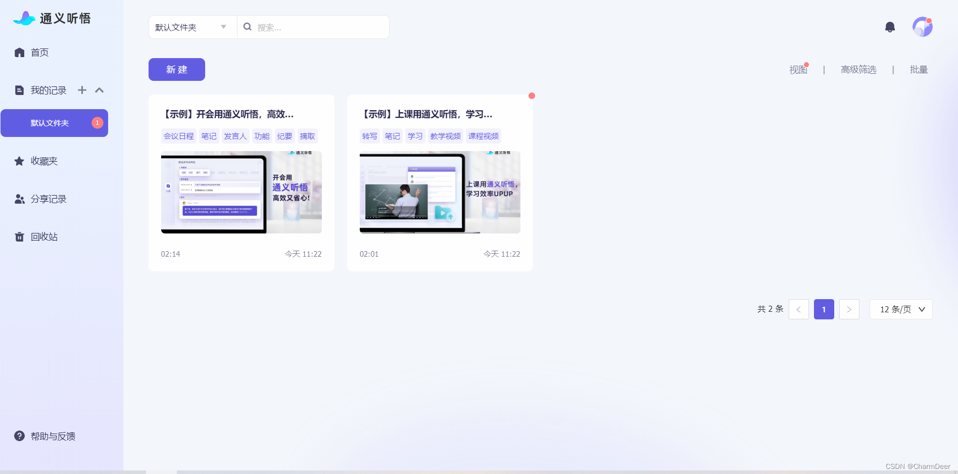Click the 学习 tag

coord(415,136)
